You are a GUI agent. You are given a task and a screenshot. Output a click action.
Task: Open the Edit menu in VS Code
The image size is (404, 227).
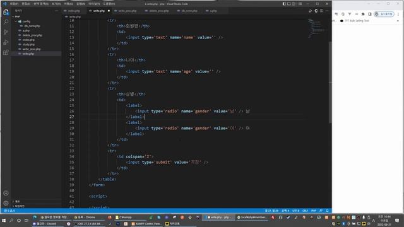click(x=26, y=4)
